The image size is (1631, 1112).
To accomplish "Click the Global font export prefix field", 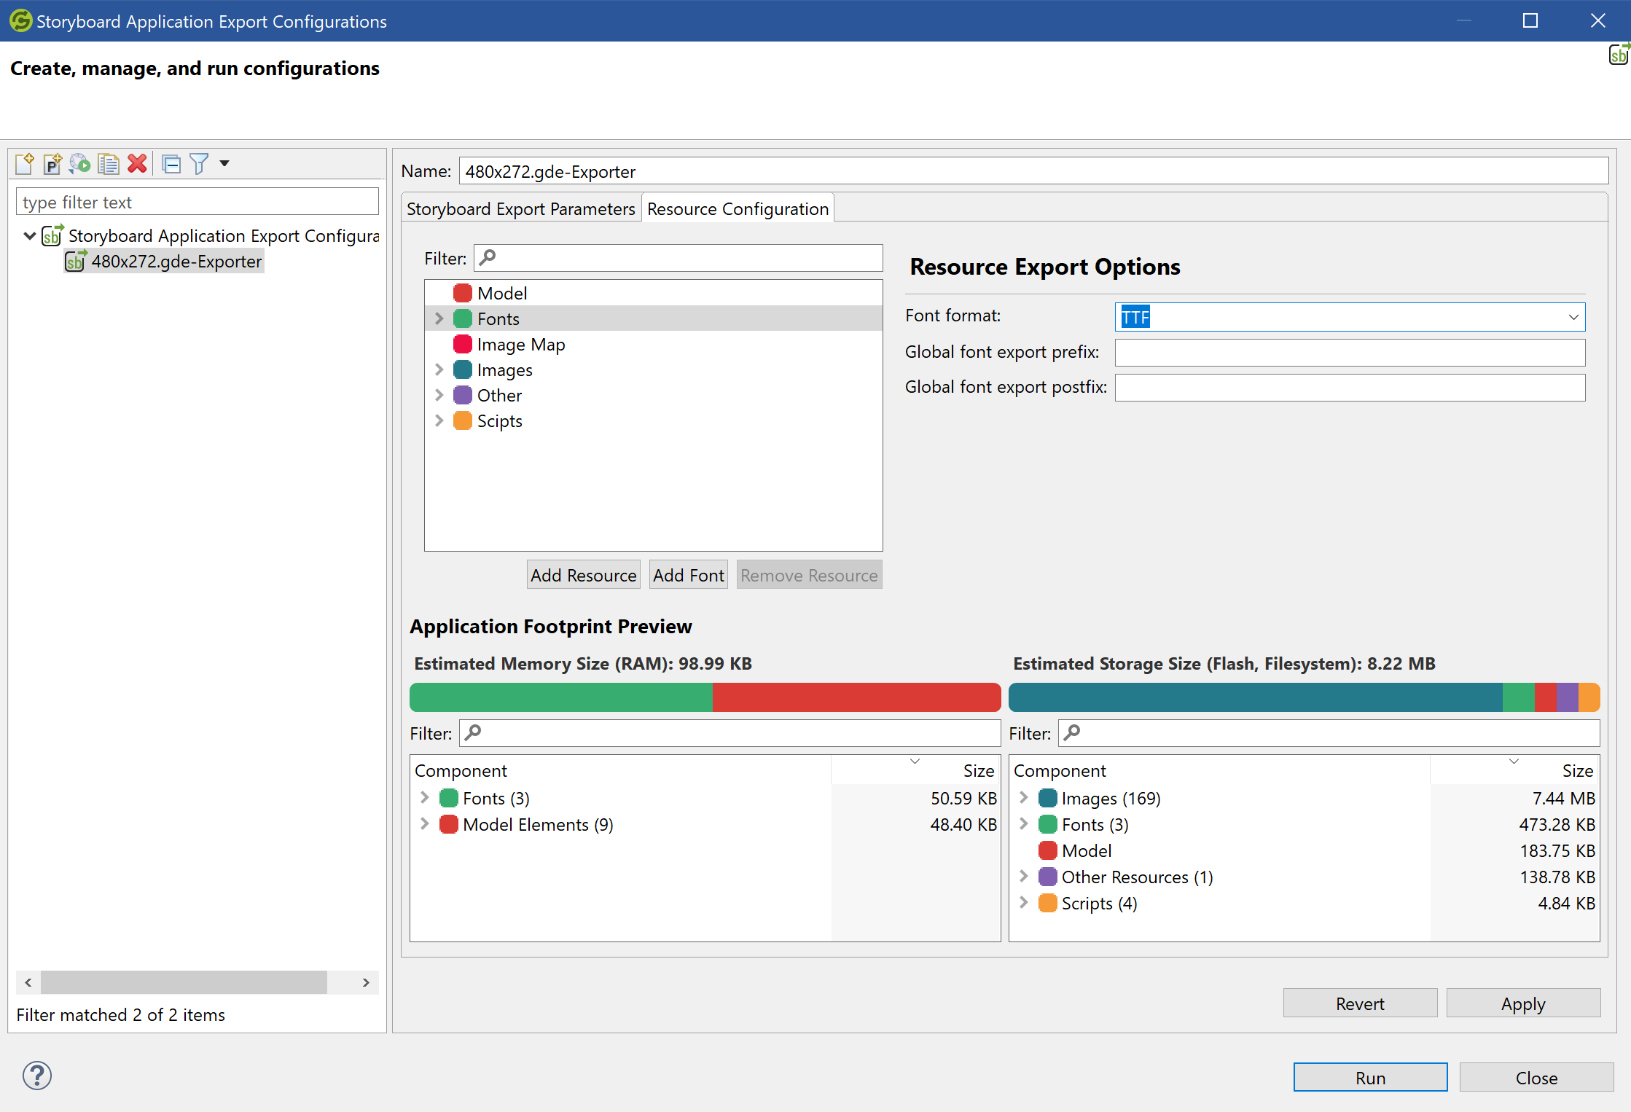I will [x=1350, y=353].
